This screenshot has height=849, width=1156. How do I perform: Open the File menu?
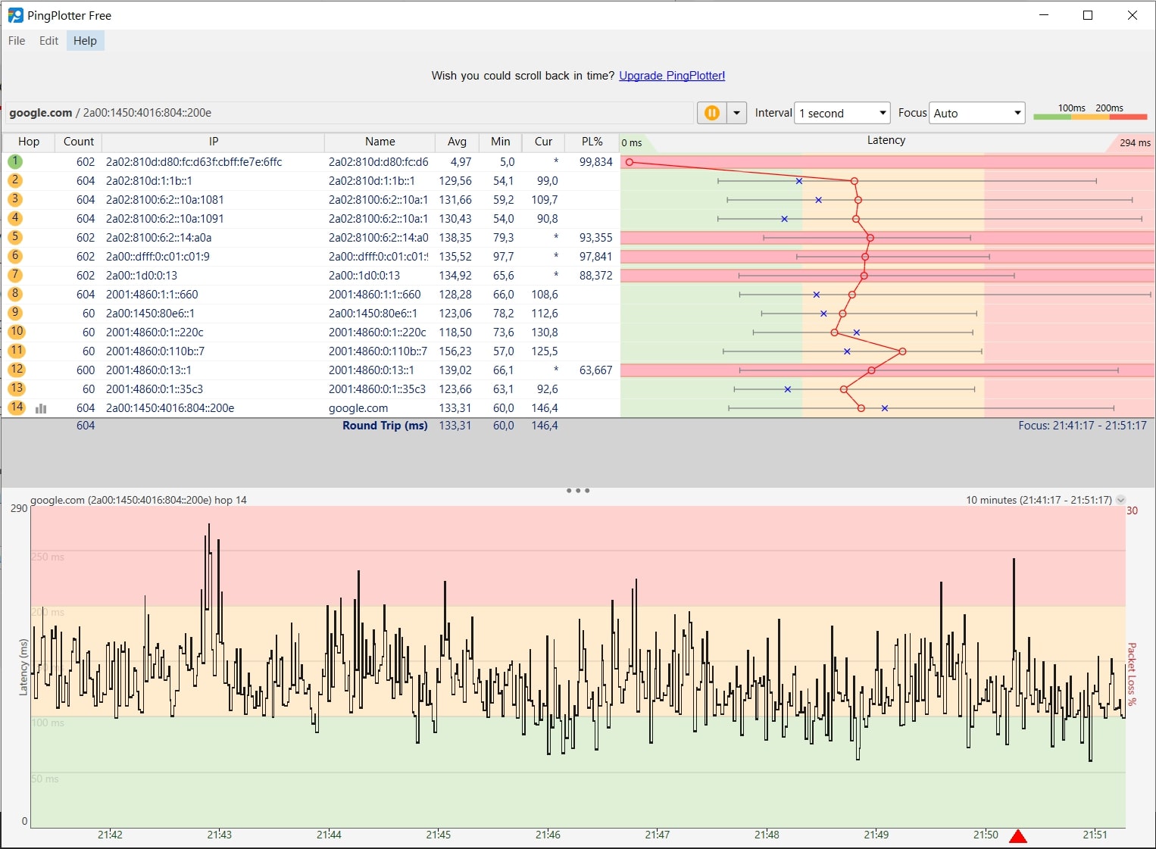pyautogui.click(x=17, y=41)
